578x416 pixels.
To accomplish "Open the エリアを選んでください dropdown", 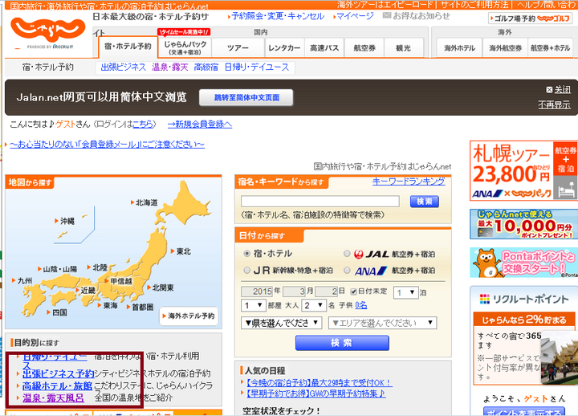I will tap(382, 323).
